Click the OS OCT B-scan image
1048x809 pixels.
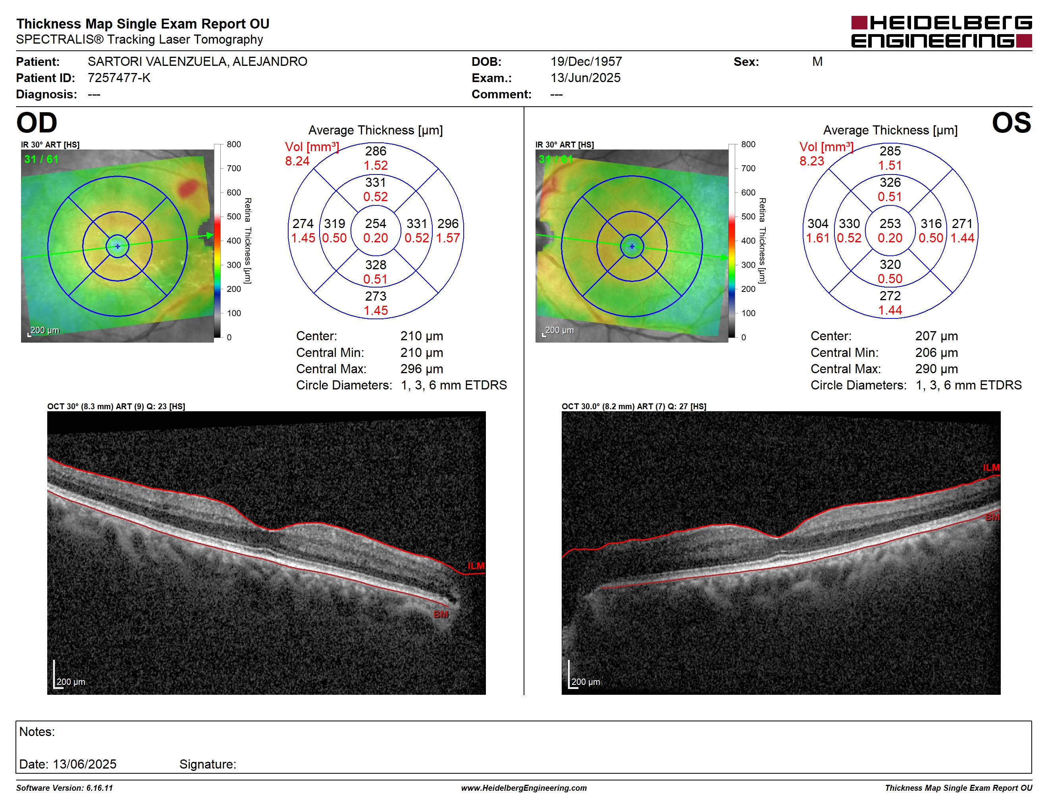click(781, 552)
